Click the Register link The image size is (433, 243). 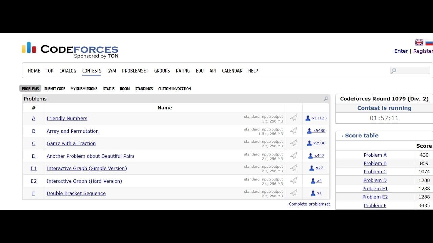423,51
